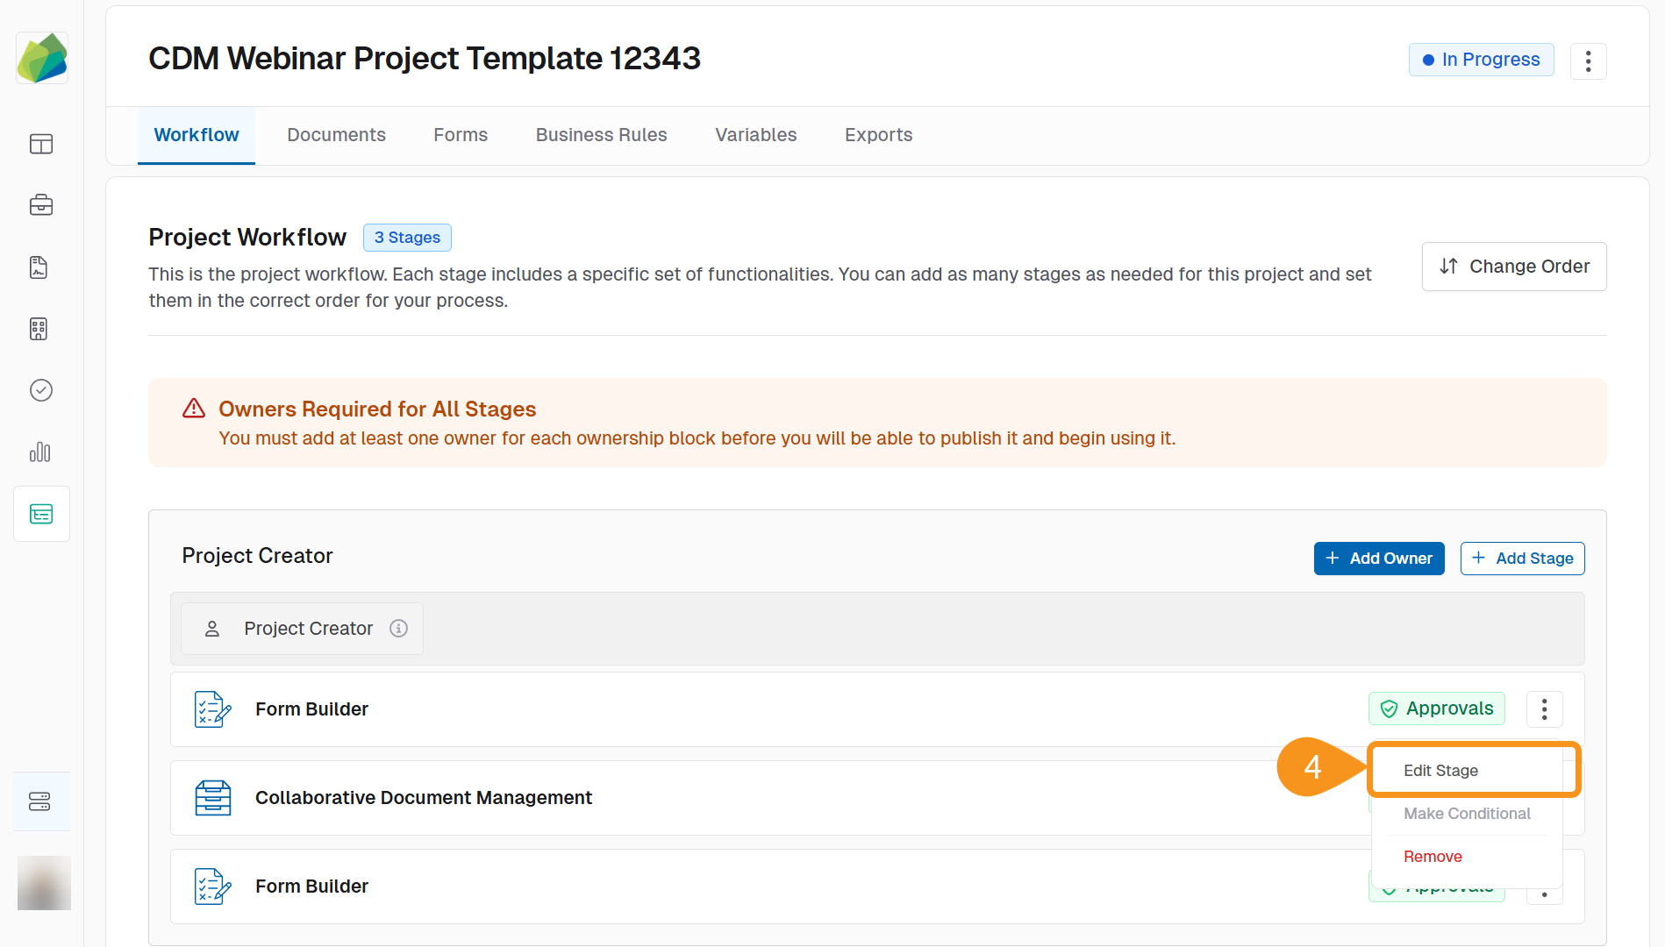This screenshot has height=947, width=1665.
Task: Select Edit Stage from context menu
Action: tap(1440, 770)
